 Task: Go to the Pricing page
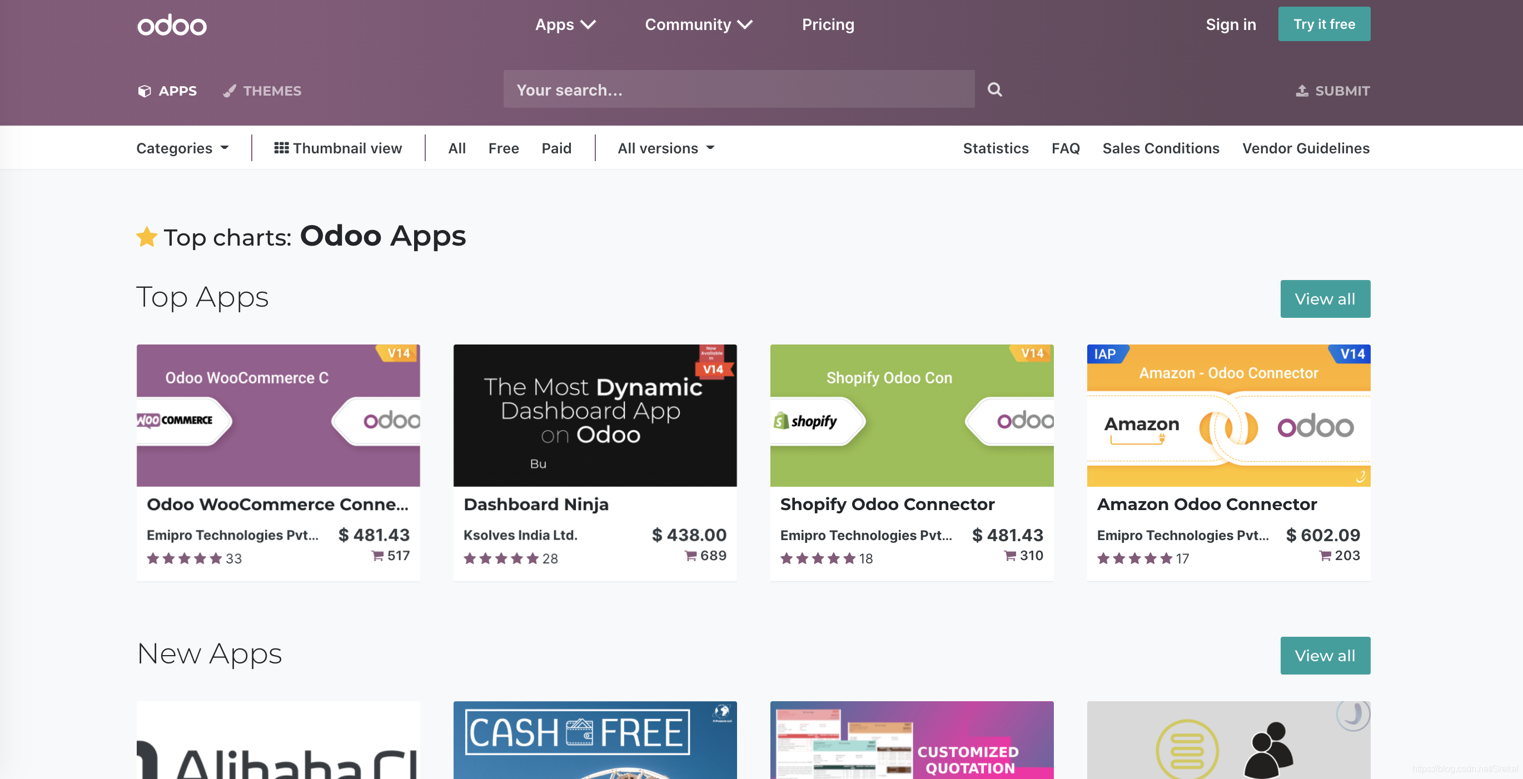[828, 25]
